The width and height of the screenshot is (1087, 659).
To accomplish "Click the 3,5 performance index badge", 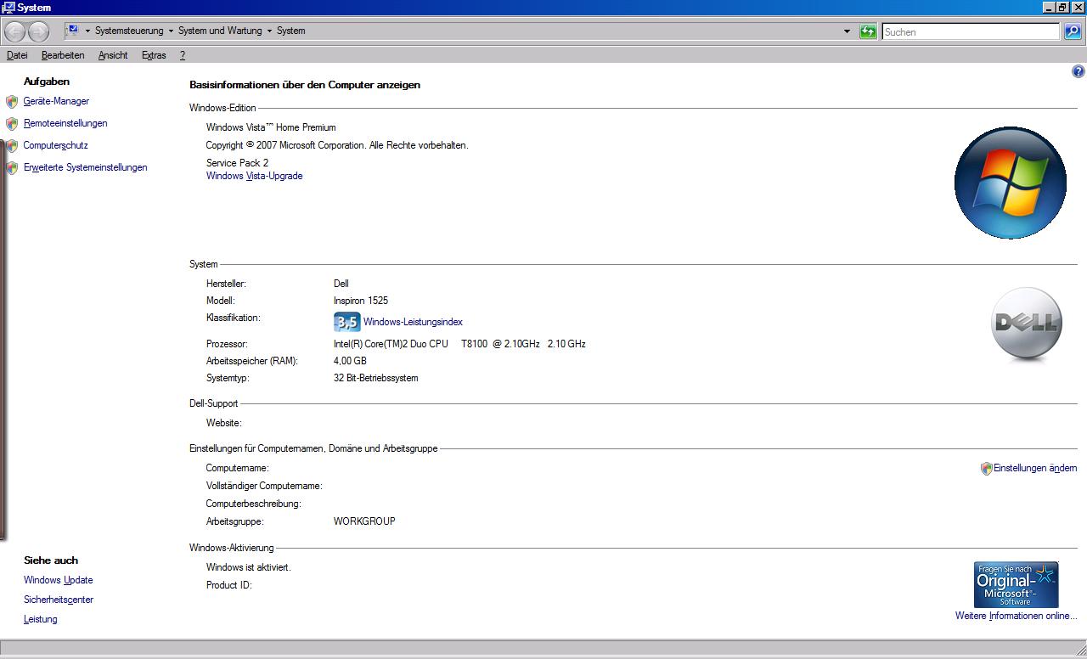I will coord(347,323).
